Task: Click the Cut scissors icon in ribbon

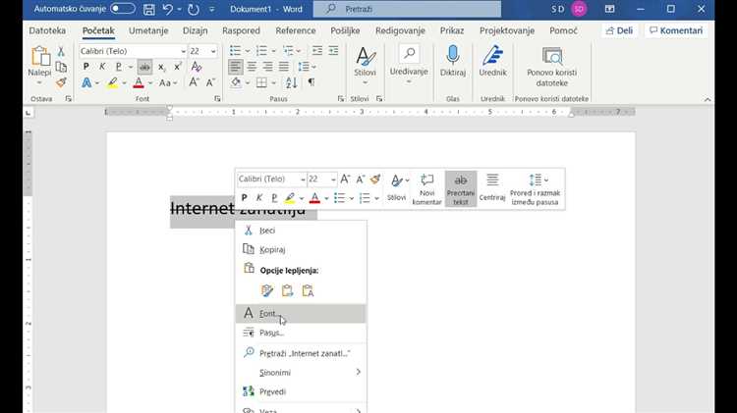Action: coord(61,51)
